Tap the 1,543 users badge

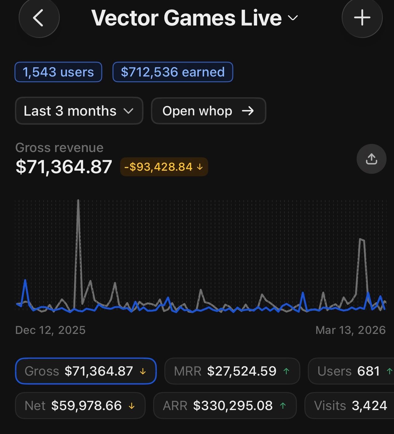coord(59,72)
